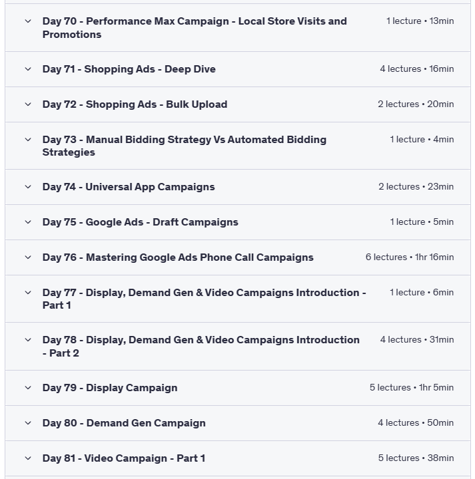
Task: Open Day 78 Part 2 chevron arrow
Action: point(28,340)
